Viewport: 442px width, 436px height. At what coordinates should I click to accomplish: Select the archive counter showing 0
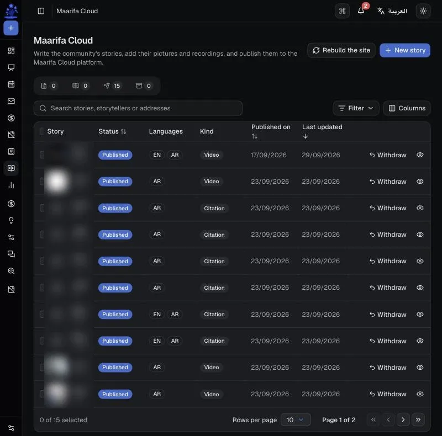[x=144, y=86]
